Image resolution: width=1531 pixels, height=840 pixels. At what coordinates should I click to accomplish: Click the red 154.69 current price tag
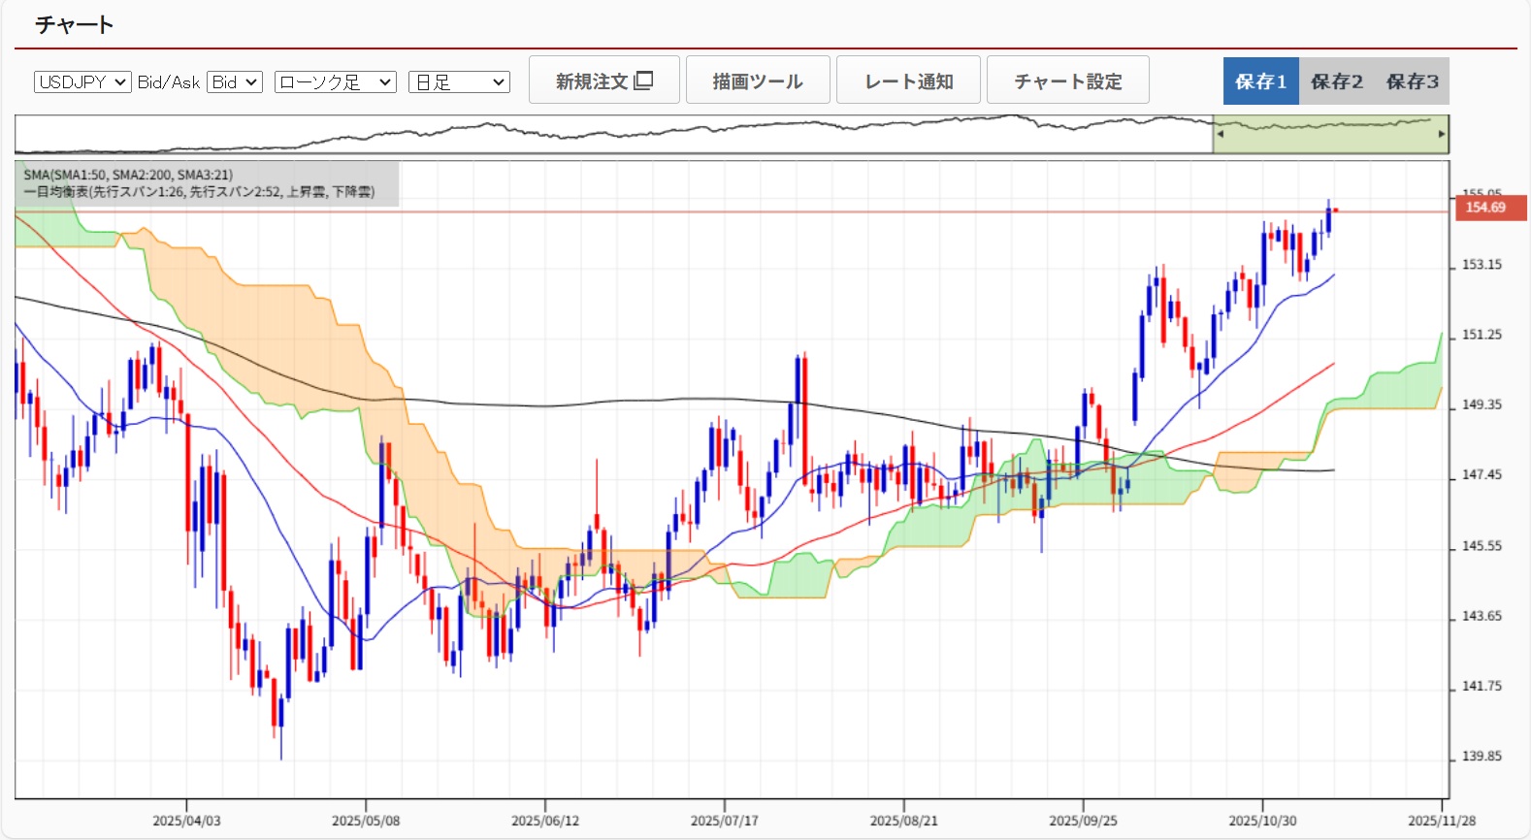pyautogui.click(x=1488, y=208)
